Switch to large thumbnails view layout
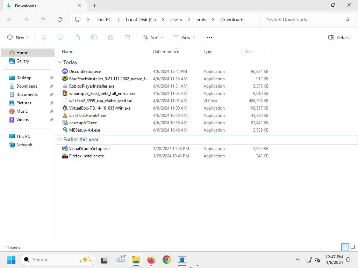358x268 pixels. 353,247
